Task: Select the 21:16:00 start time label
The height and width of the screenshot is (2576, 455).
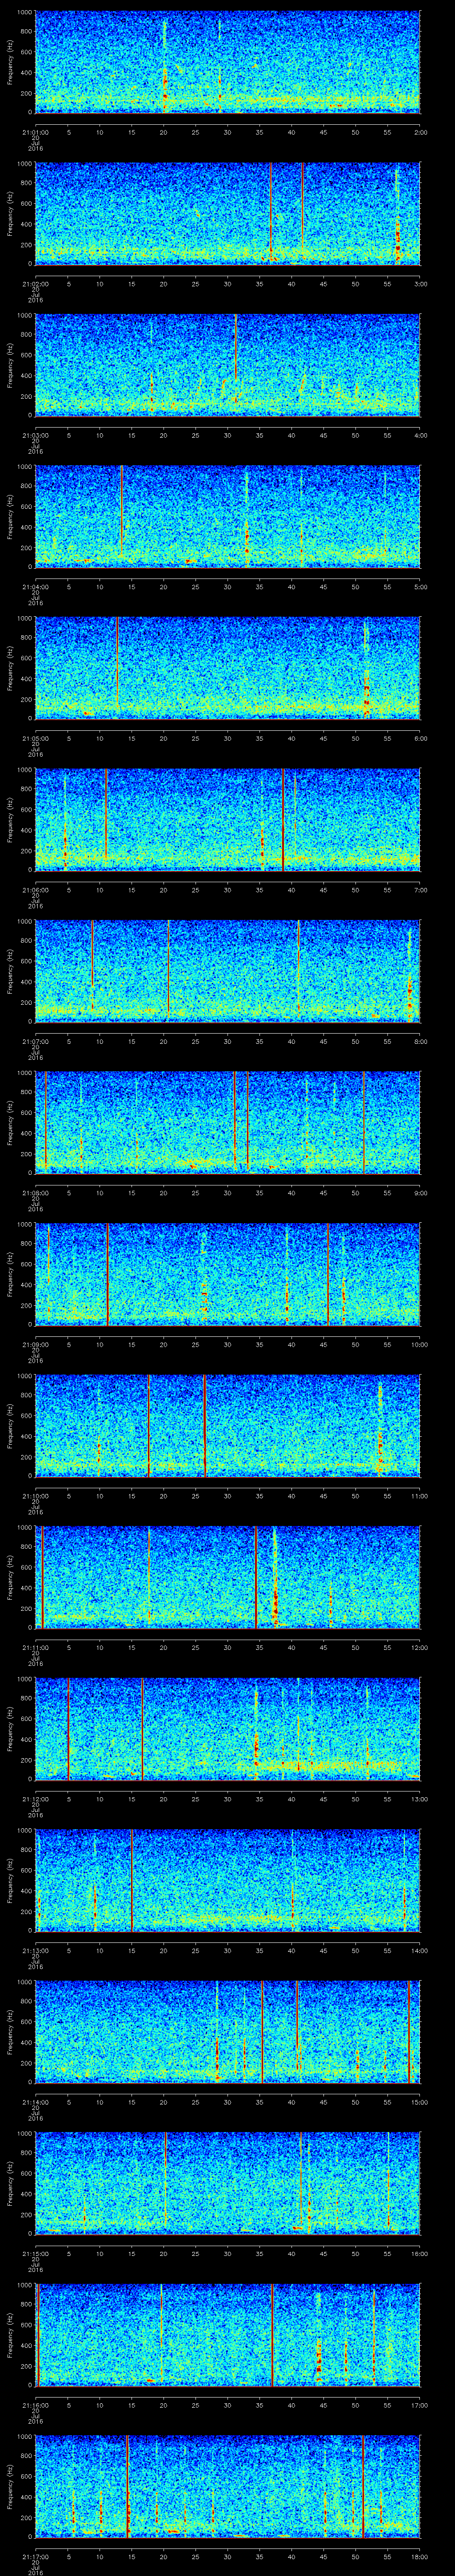Action: click(x=35, y=2404)
